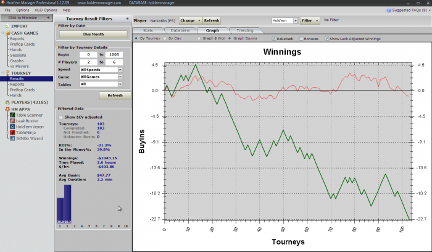
Task: Click histogram bar for position 1
Action: click(x=60, y=211)
